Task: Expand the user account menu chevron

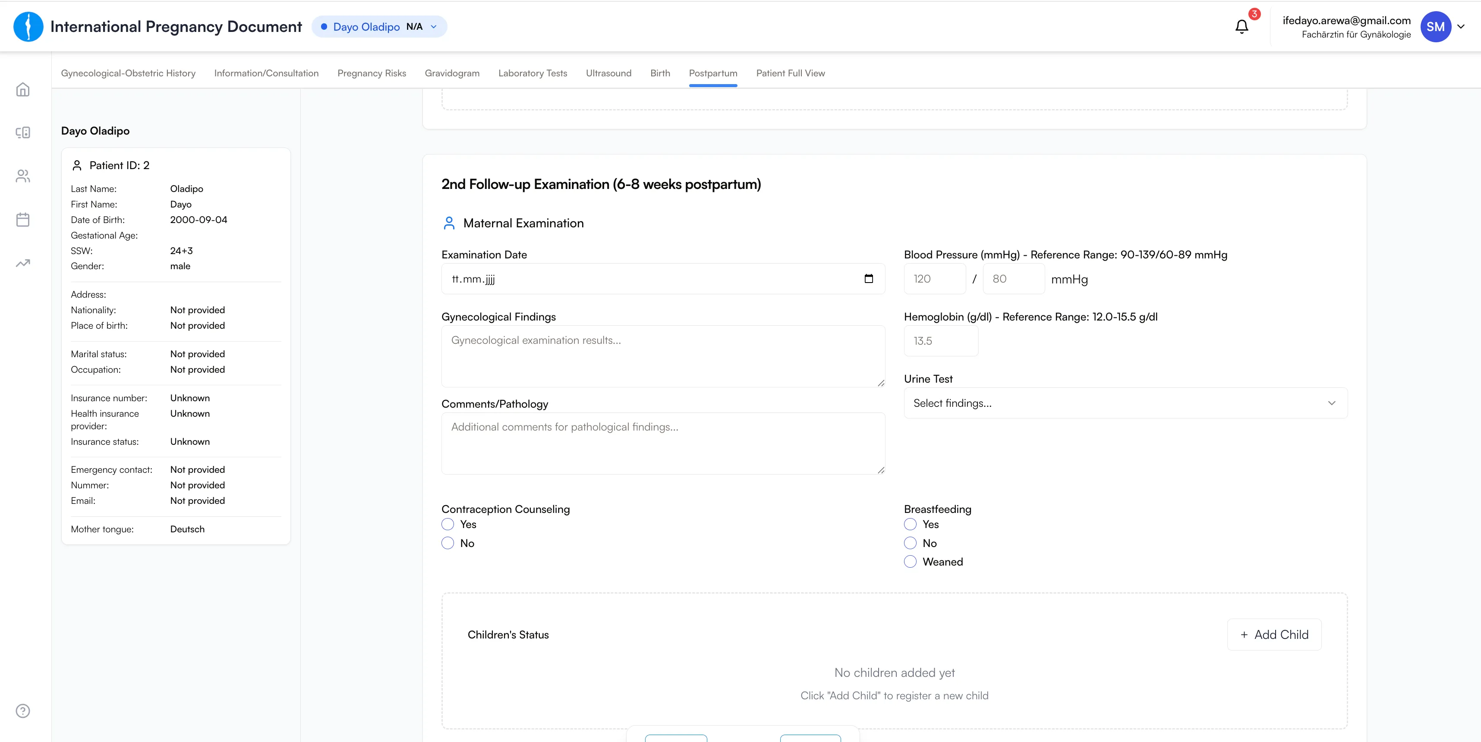Action: [x=1461, y=26]
